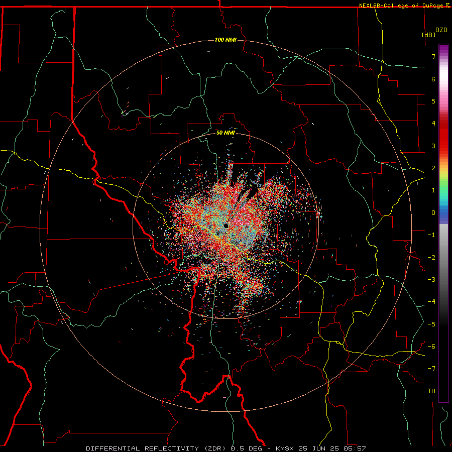Click the color scale value 5

tap(433, 101)
